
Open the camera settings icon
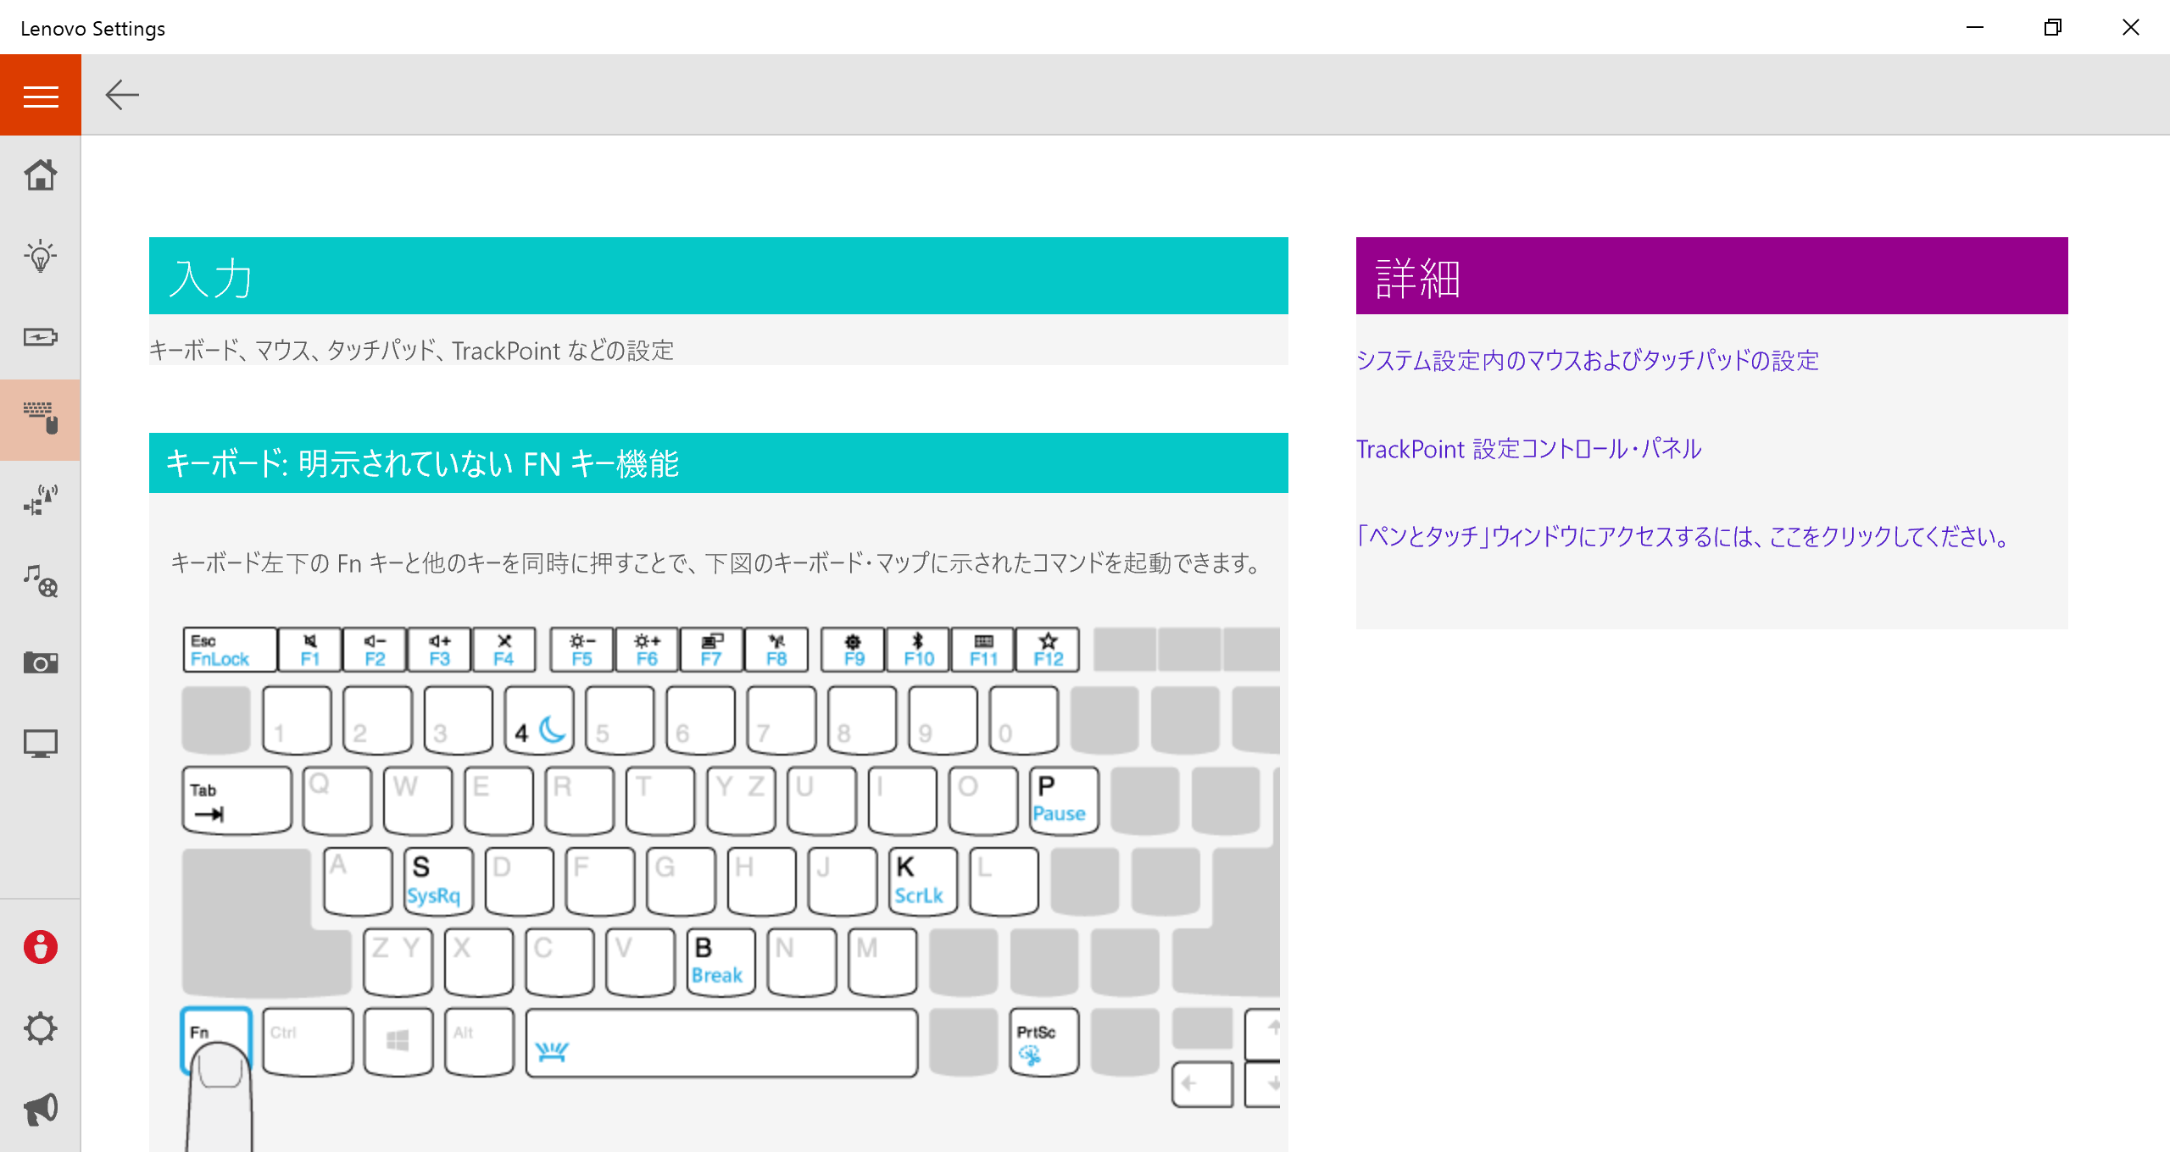coord(40,662)
